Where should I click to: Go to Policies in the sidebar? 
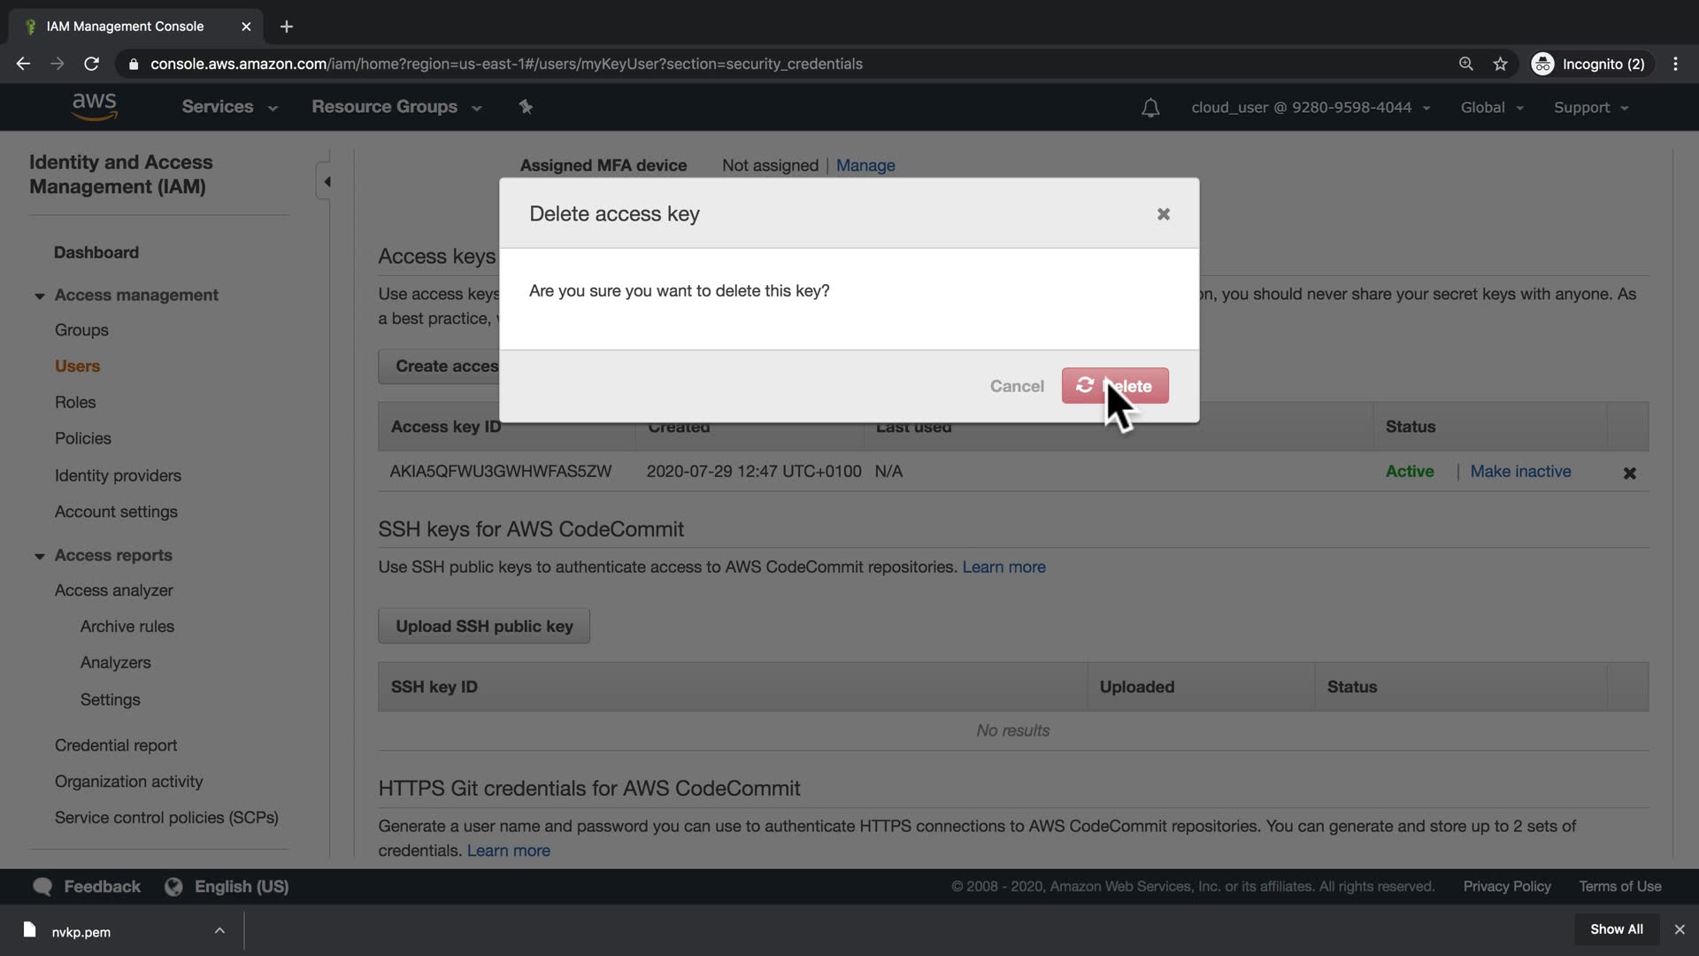click(x=83, y=438)
